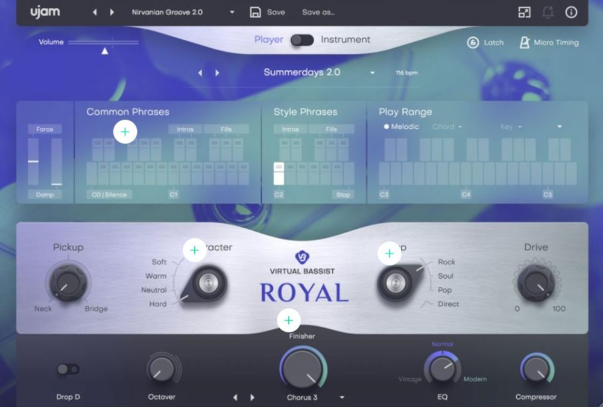603x407 pixels.
Task: Click the highlighted C2 style phrase key
Action: pos(279,173)
